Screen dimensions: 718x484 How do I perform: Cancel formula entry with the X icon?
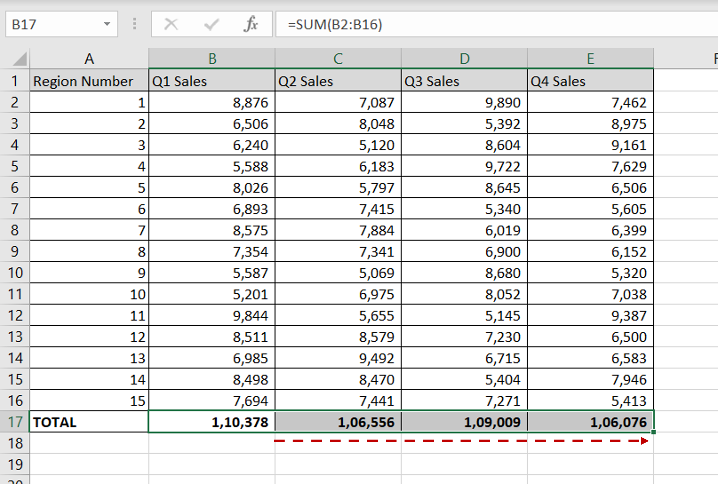(171, 24)
